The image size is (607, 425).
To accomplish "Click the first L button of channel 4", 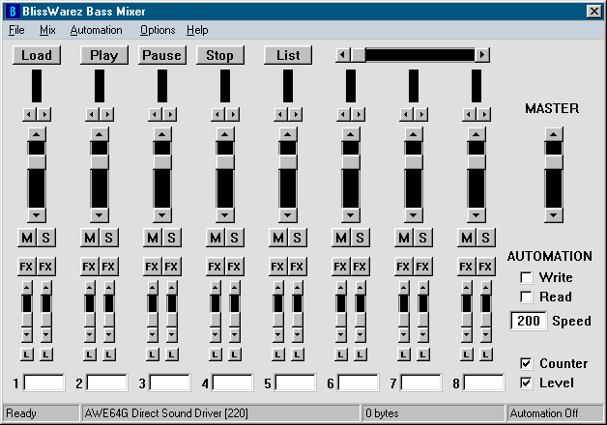I will tap(216, 354).
